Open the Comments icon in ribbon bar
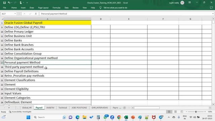 pos(211,8)
